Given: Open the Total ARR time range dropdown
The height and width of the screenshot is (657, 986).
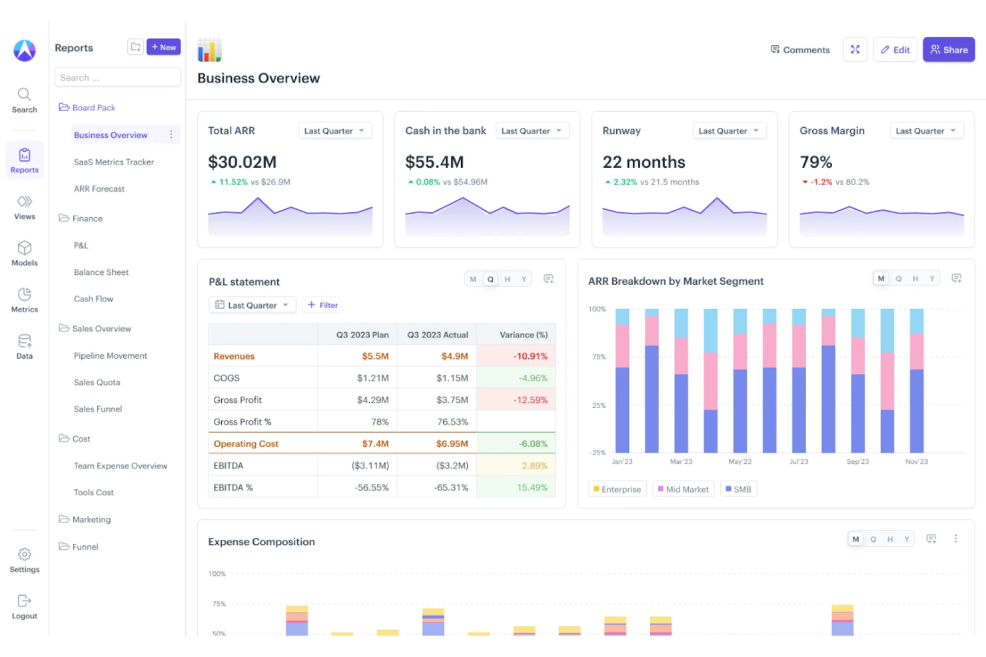Looking at the screenshot, I should point(334,130).
